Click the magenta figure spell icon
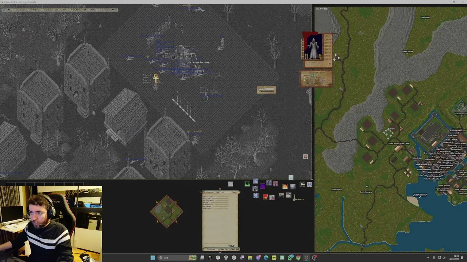This screenshot has width=467, height=262. coord(275,184)
